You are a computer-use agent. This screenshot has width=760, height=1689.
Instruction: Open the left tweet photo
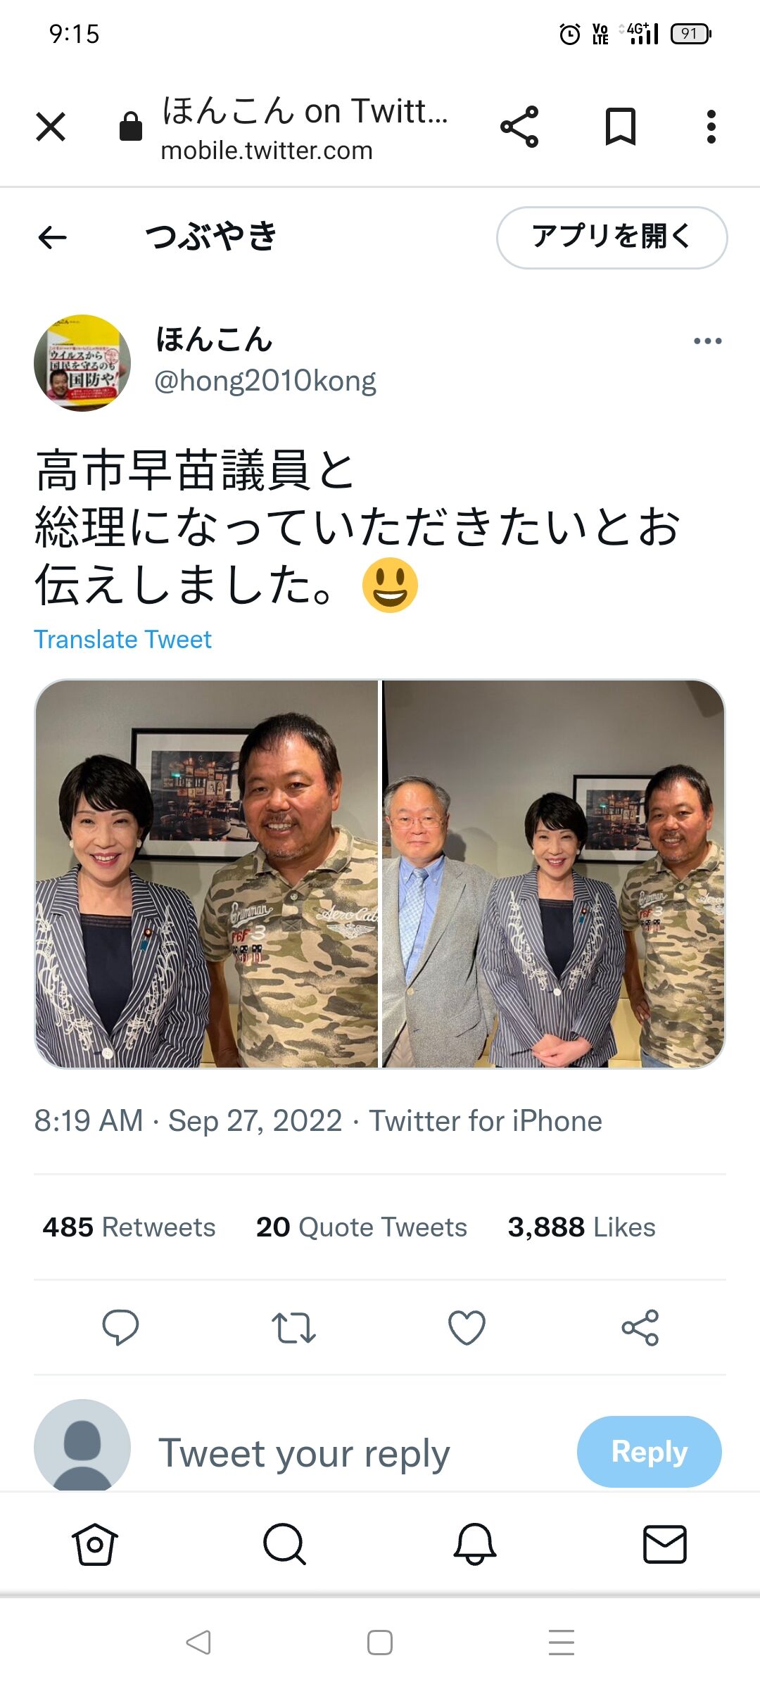[206, 873]
